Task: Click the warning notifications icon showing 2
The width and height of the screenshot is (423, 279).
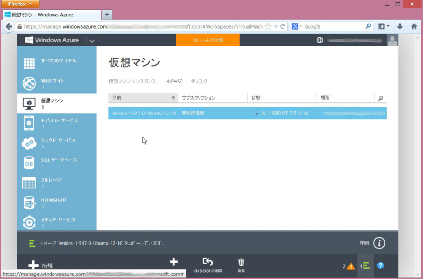Action: [x=349, y=266]
